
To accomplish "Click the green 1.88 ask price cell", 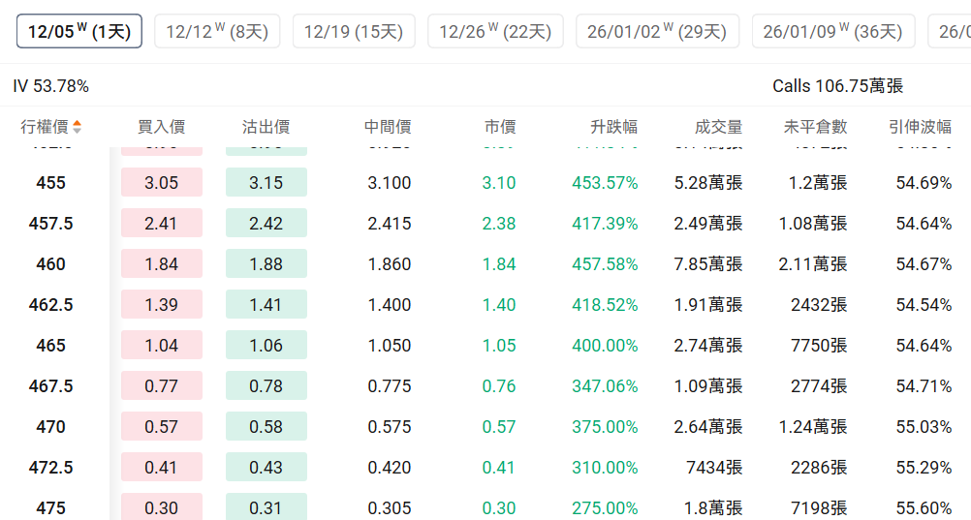I will 266,264.
